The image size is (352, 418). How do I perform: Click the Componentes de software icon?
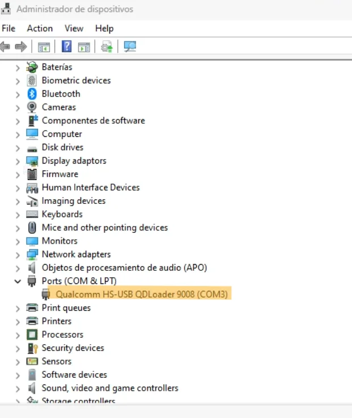[x=32, y=120]
